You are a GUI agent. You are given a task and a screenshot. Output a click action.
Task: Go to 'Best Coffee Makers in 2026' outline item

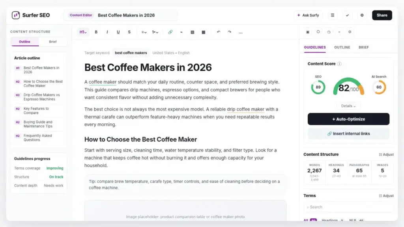pyautogui.click(x=39, y=70)
